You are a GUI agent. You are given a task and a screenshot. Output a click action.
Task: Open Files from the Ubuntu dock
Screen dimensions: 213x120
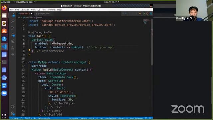click(4, 16)
